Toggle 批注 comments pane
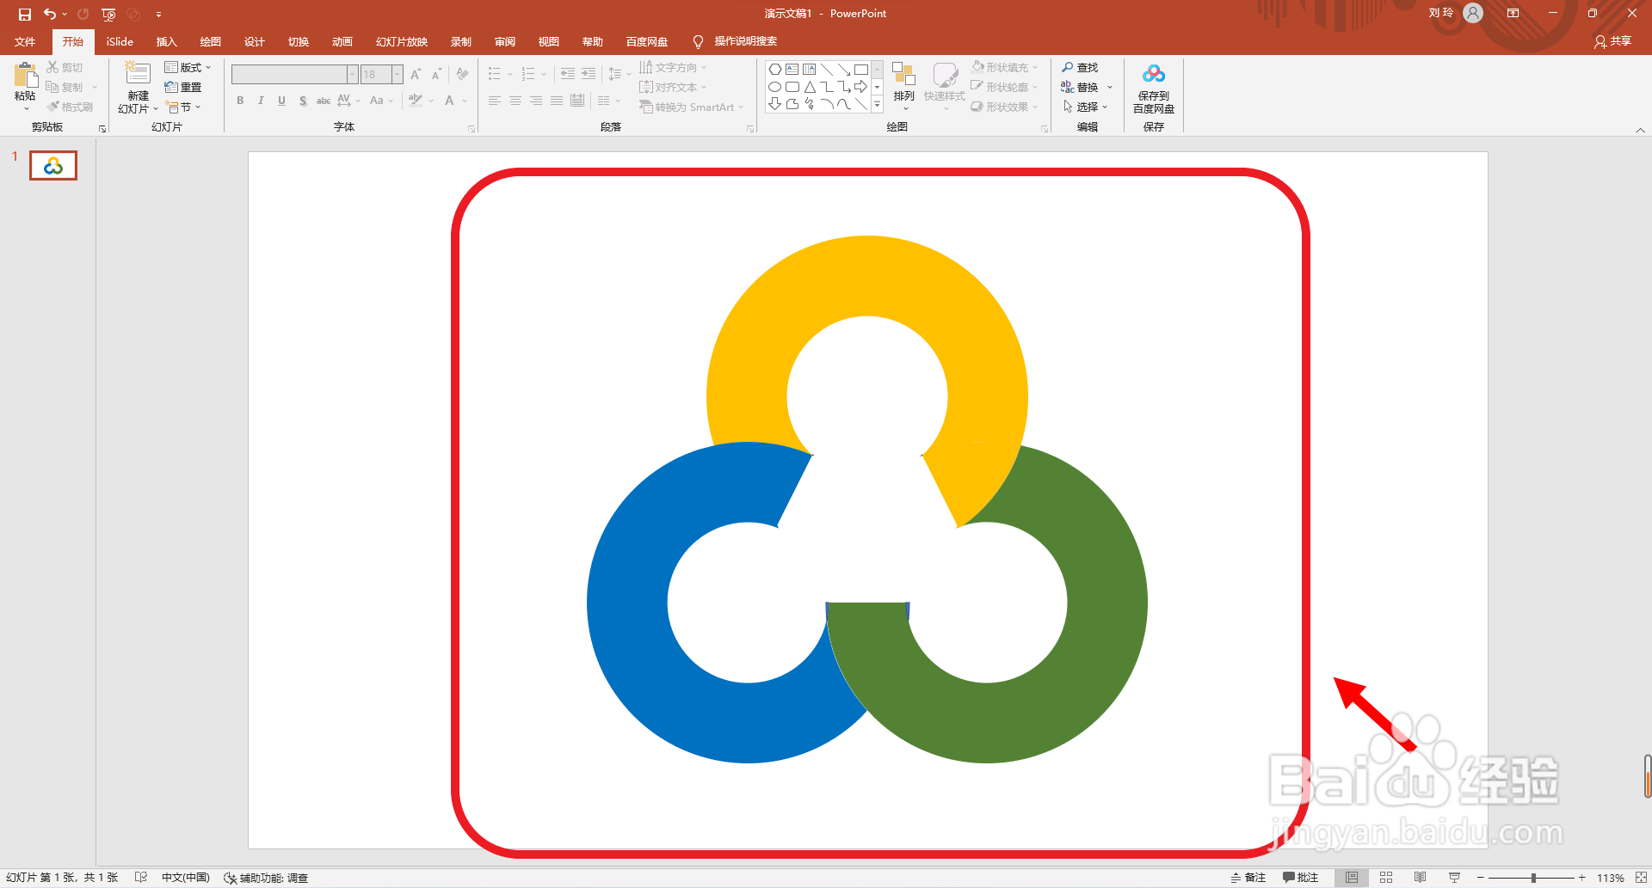The width and height of the screenshot is (1652, 888). coord(1300,878)
